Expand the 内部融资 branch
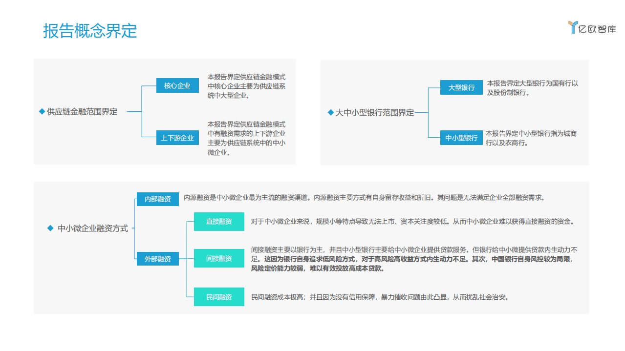 coord(157,199)
